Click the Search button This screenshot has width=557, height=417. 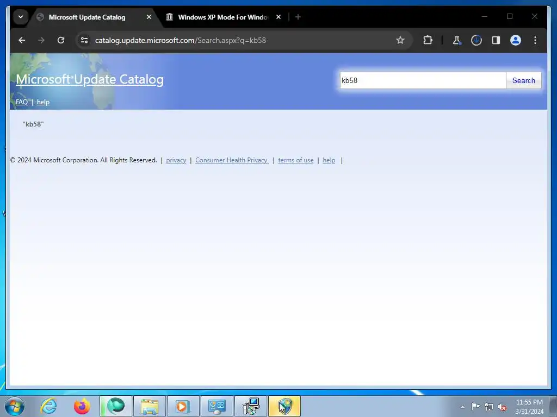pyautogui.click(x=524, y=80)
